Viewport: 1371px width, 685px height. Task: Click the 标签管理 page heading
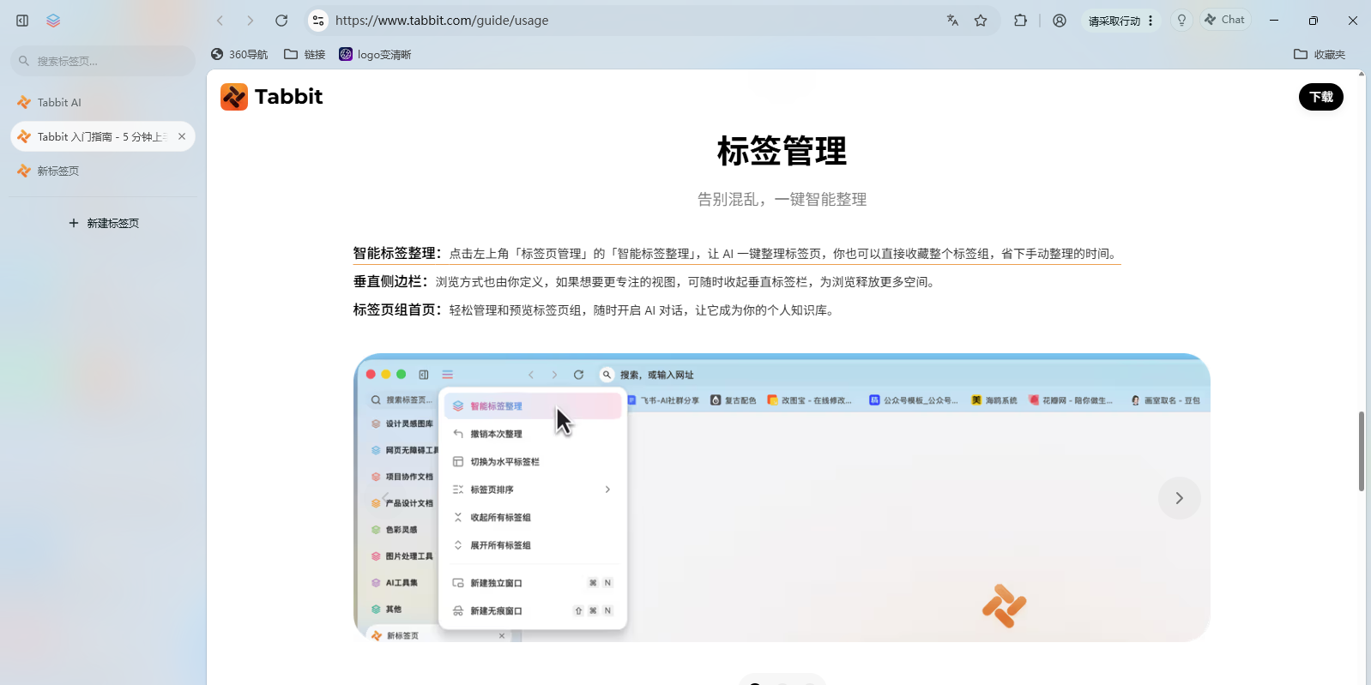pyautogui.click(x=782, y=151)
